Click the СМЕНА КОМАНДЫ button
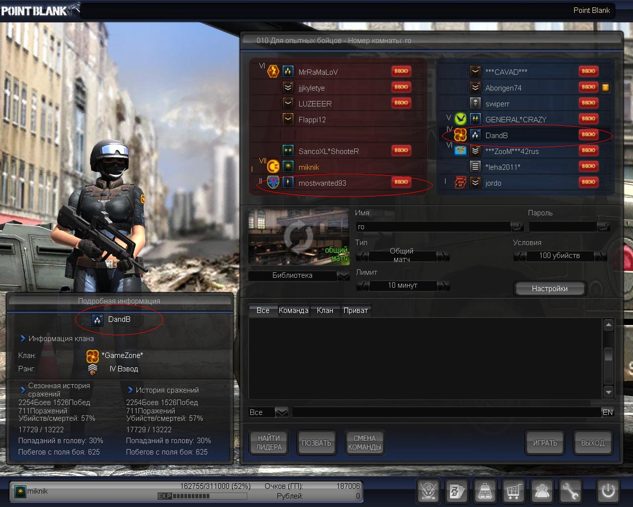 click(x=364, y=443)
